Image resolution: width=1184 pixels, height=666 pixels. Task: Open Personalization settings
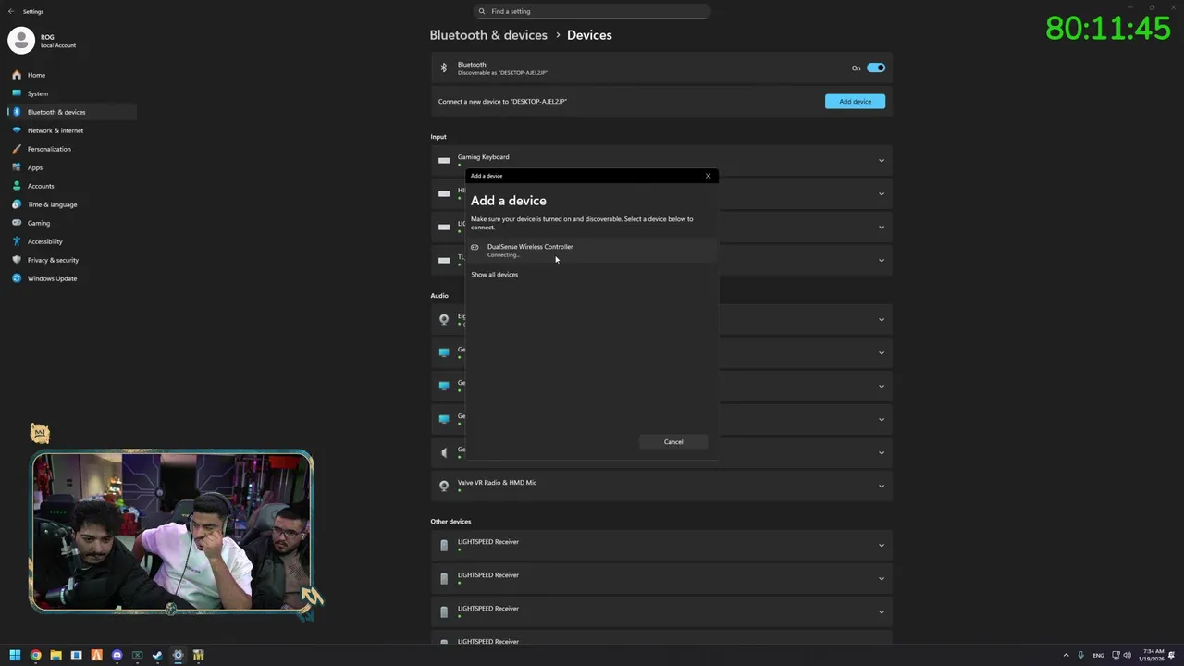tap(49, 149)
